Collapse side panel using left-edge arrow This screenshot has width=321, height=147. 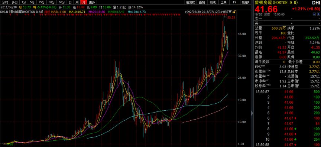[252, 113]
